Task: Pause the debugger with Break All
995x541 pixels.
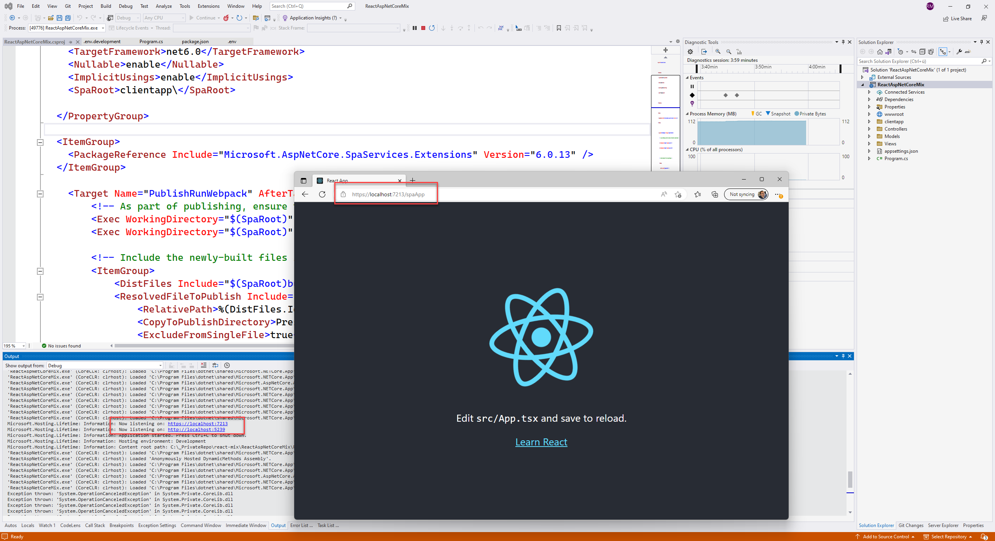Action: point(415,28)
